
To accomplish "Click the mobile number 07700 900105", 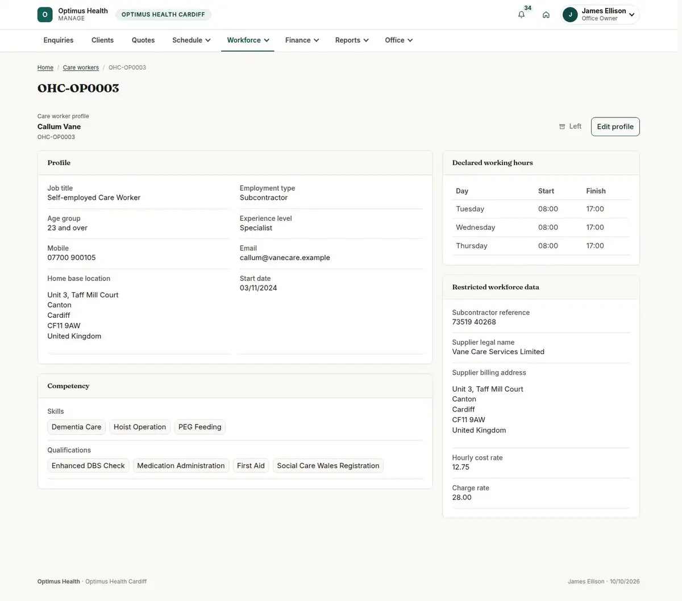I will click(72, 258).
